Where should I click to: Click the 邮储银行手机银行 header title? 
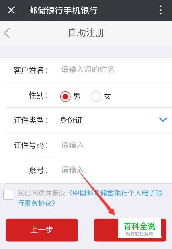click(x=63, y=11)
